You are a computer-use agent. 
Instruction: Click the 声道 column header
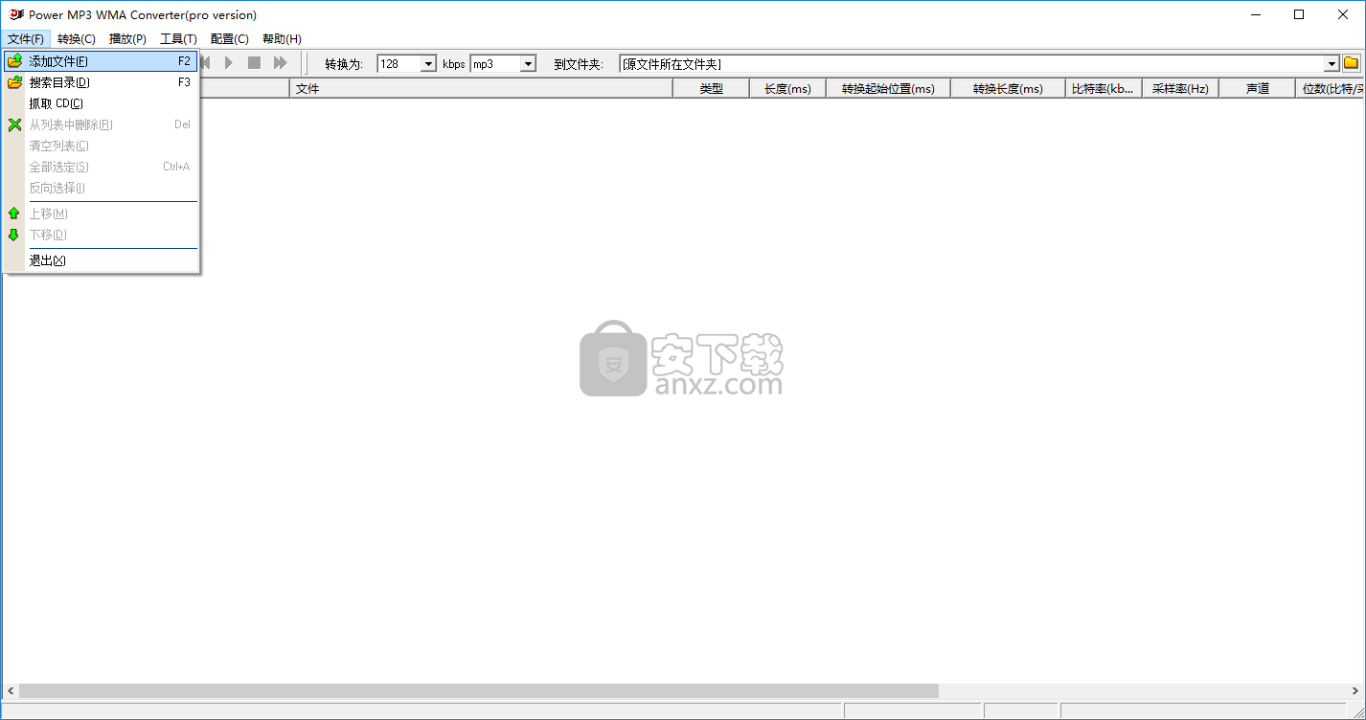(1257, 88)
